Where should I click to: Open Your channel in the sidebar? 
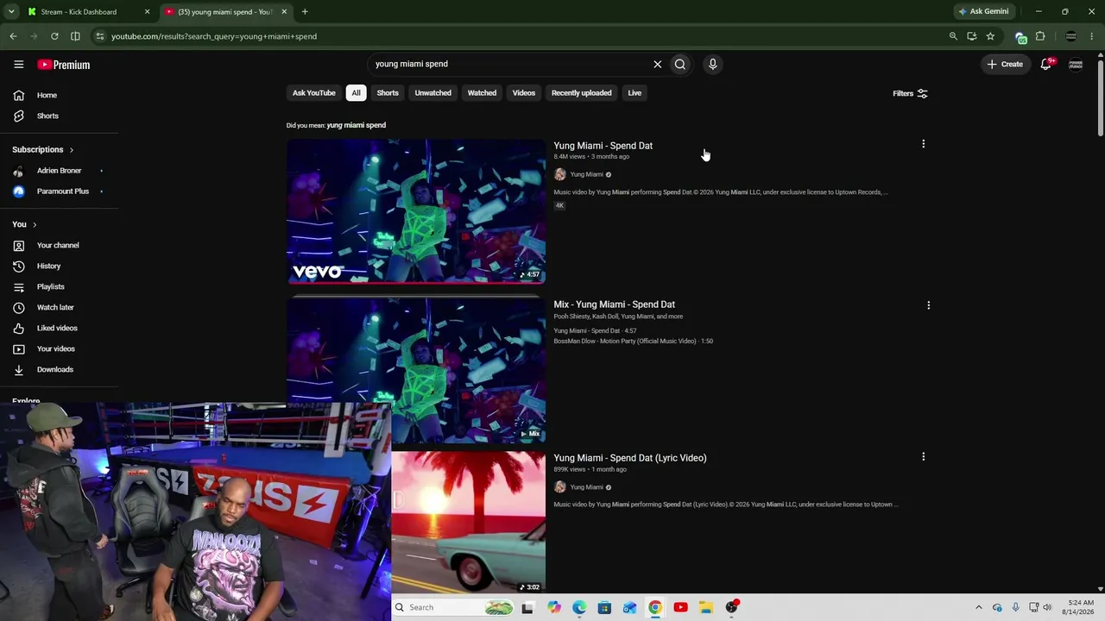(60, 246)
